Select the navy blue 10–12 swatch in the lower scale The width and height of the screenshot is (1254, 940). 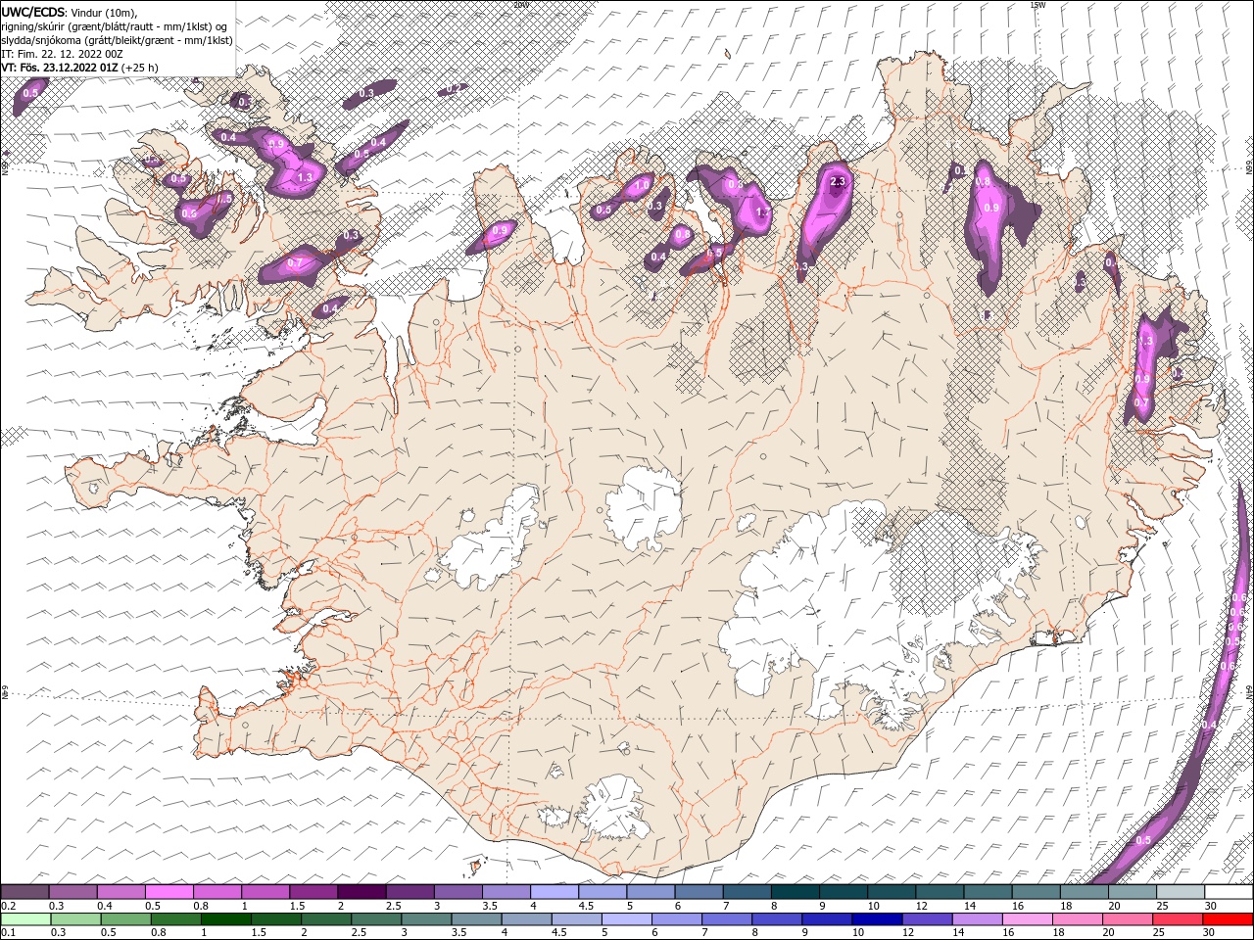click(x=877, y=919)
